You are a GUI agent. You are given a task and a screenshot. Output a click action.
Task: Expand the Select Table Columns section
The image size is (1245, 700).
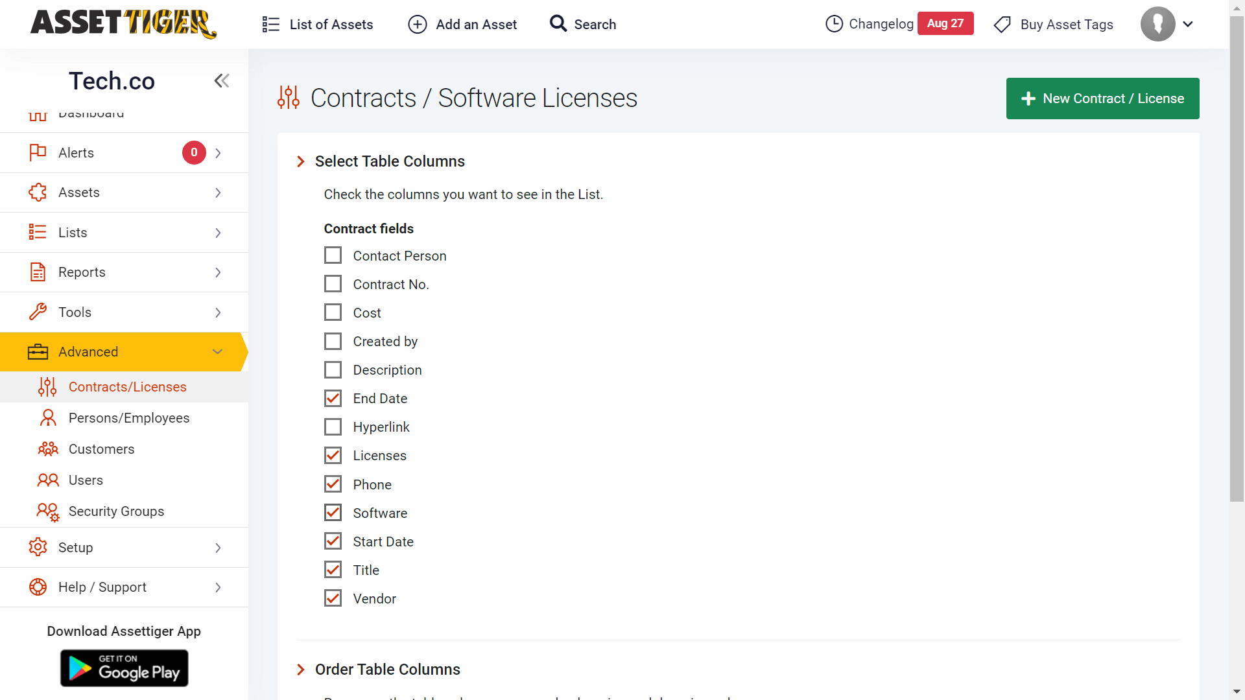[389, 161]
